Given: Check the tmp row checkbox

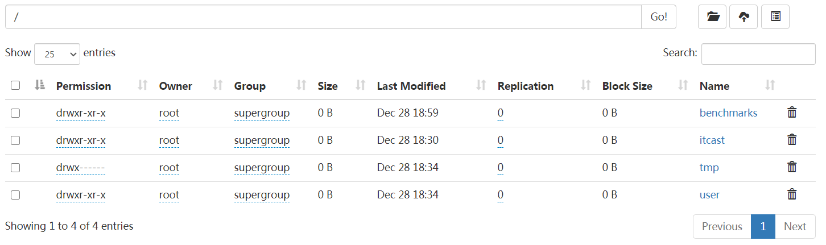Looking at the screenshot, I should coord(15,168).
